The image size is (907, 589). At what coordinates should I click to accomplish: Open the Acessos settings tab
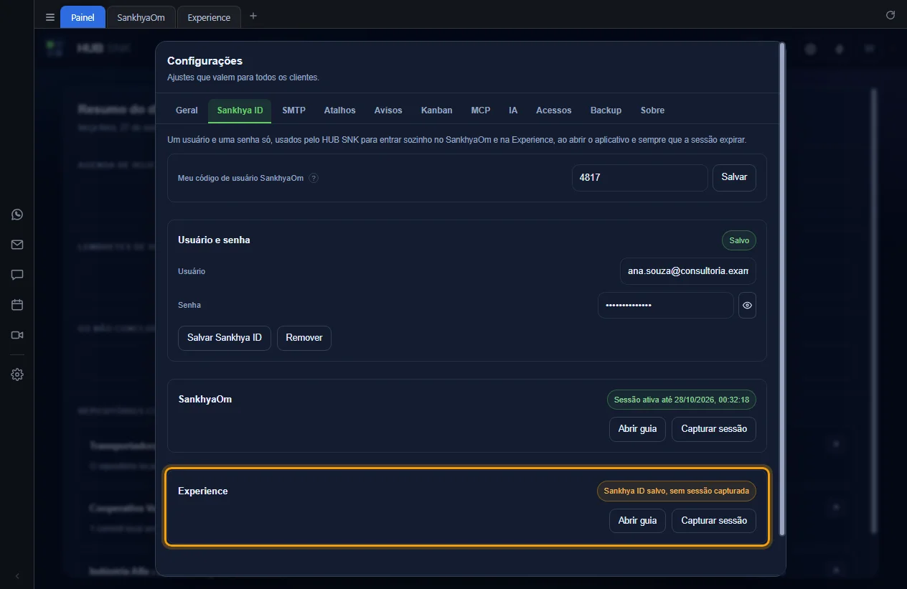tap(553, 110)
